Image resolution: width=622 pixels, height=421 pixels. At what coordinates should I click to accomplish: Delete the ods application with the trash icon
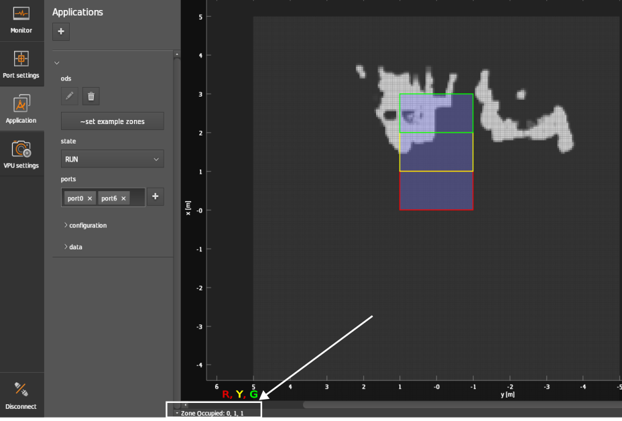coord(90,96)
